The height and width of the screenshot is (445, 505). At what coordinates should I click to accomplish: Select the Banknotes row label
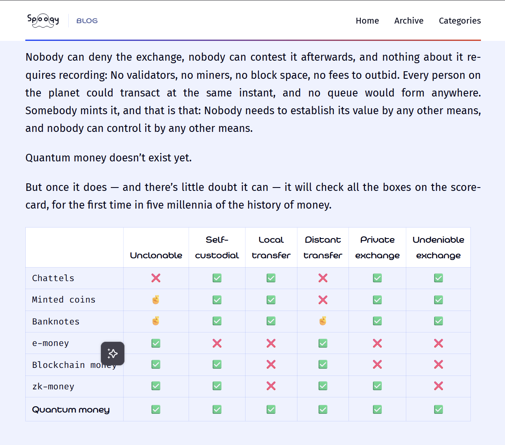pos(56,322)
